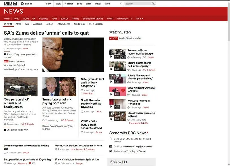The width and height of the screenshot is (230, 166).
Task: Click the LIVE badge beside Latest updates
Action: [6, 61]
